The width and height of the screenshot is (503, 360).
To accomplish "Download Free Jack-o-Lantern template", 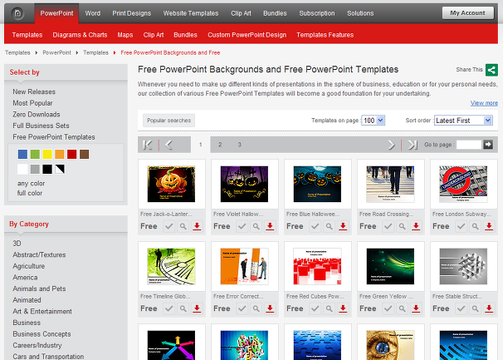I will 197,226.
